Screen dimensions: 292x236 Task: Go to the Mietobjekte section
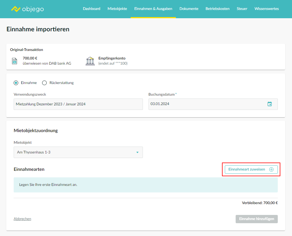coord(117,9)
